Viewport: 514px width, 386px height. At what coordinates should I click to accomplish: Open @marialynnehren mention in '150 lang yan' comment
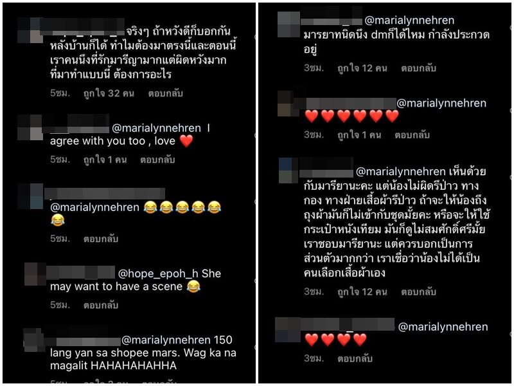pyautogui.click(x=166, y=340)
